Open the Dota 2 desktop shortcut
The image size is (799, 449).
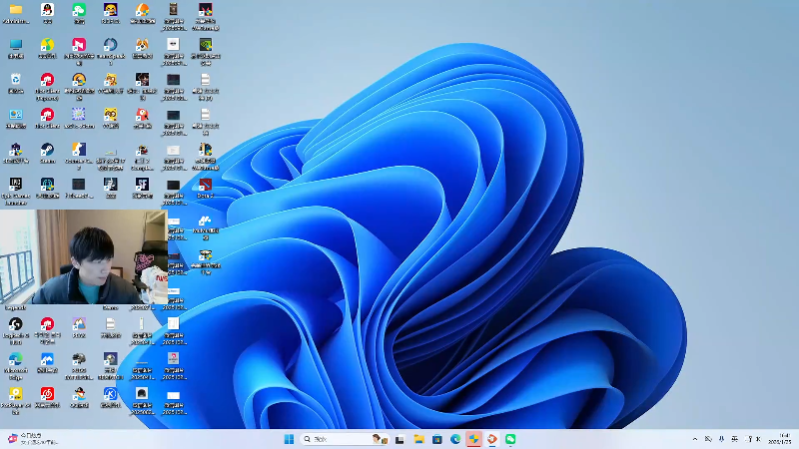click(x=205, y=185)
